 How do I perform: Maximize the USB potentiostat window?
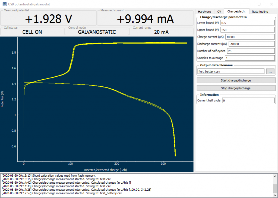tap(259, 4)
